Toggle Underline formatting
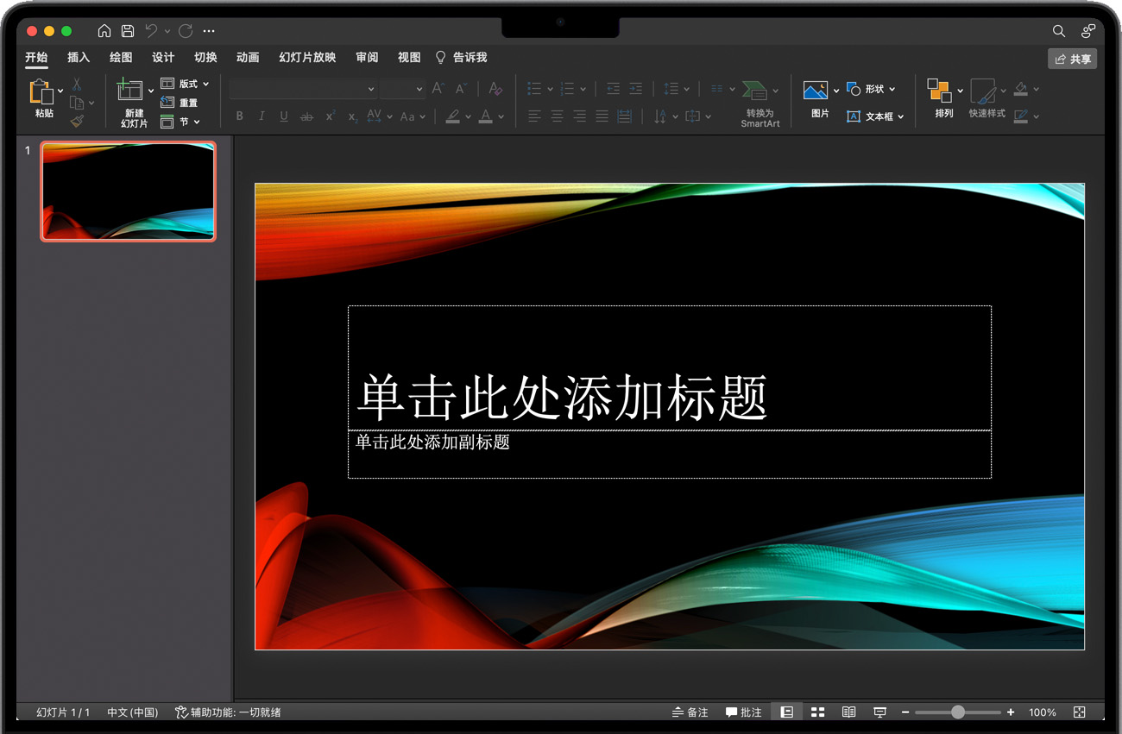 point(284,116)
